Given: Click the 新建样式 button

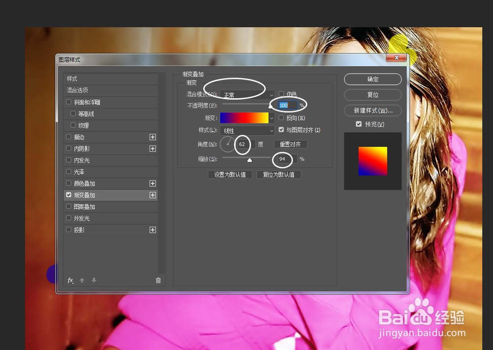Looking at the screenshot, I should 373,110.
